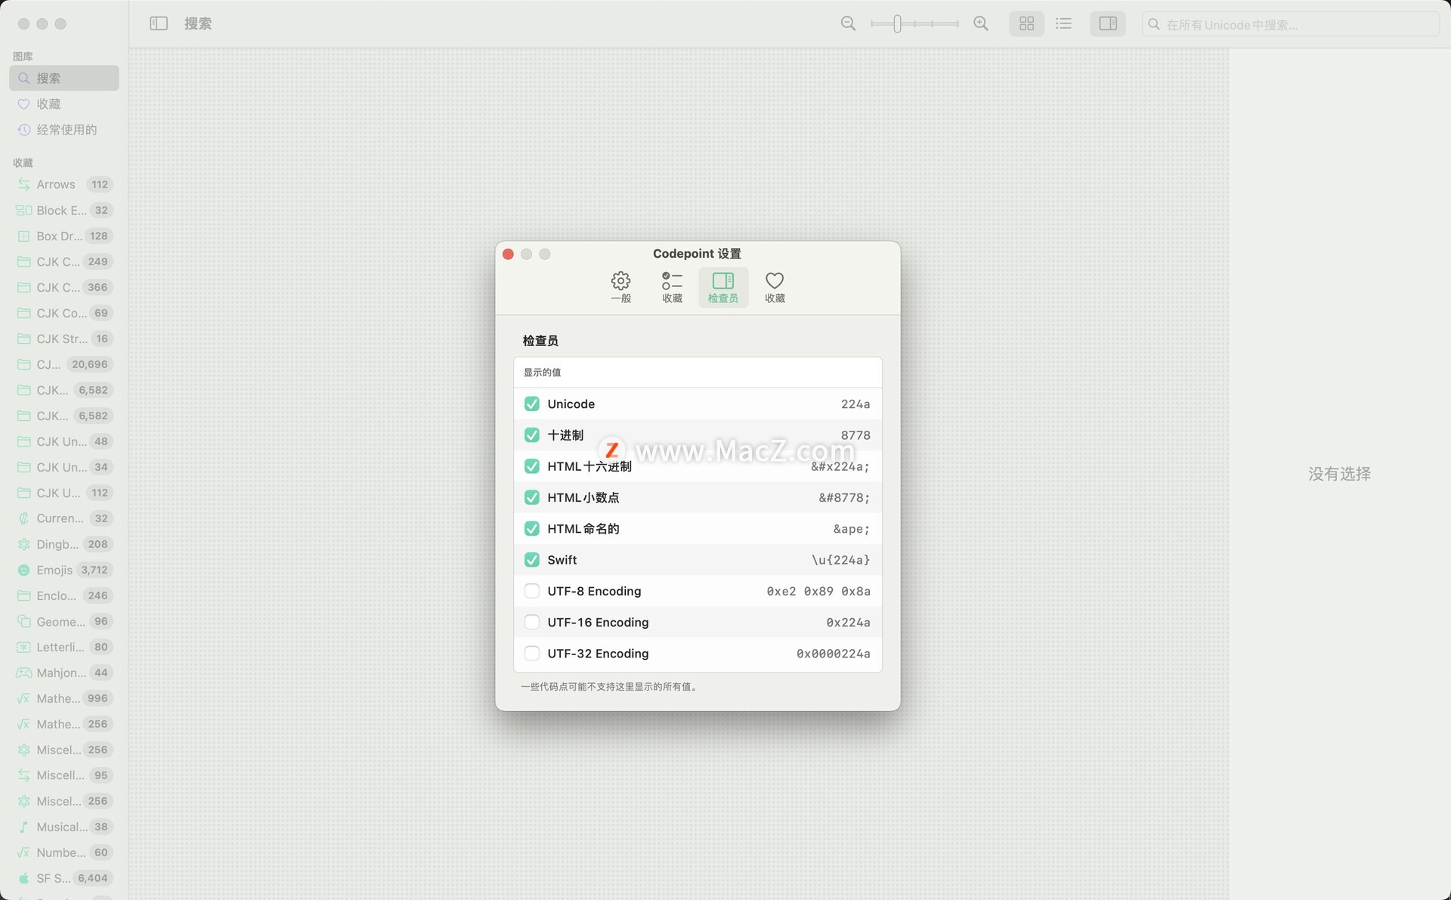Screen dimensions: 1451x900
Task: Click the \u{224a} Swift value
Action: (x=841, y=560)
